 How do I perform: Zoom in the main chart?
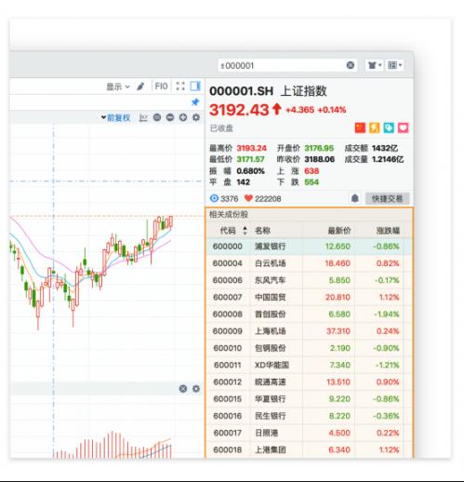pyautogui.click(x=183, y=117)
